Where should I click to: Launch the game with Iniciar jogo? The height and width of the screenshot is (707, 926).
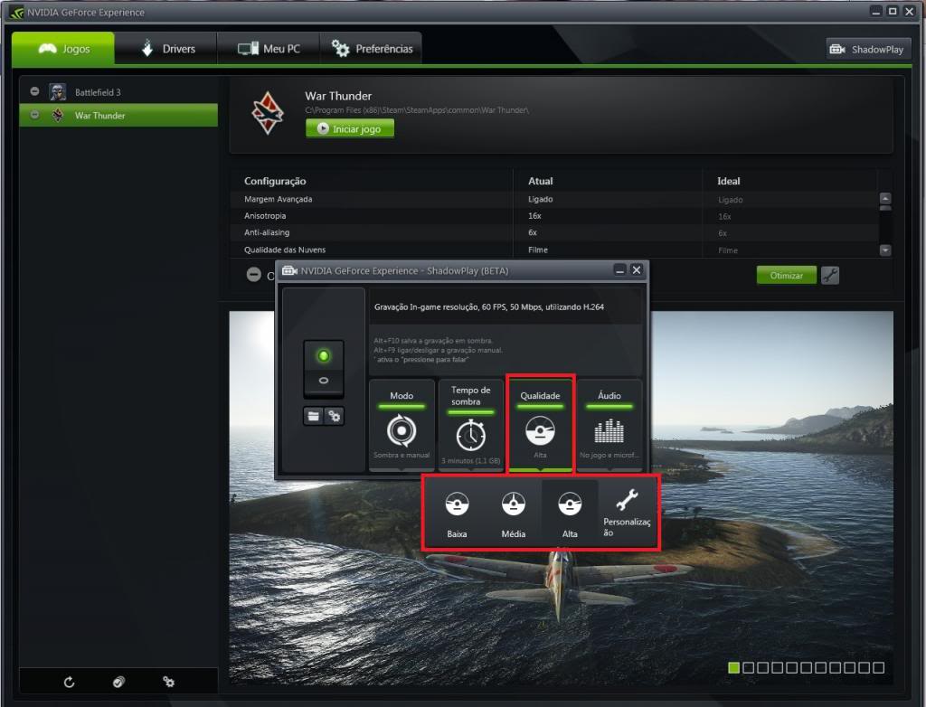(x=350, y=128)
